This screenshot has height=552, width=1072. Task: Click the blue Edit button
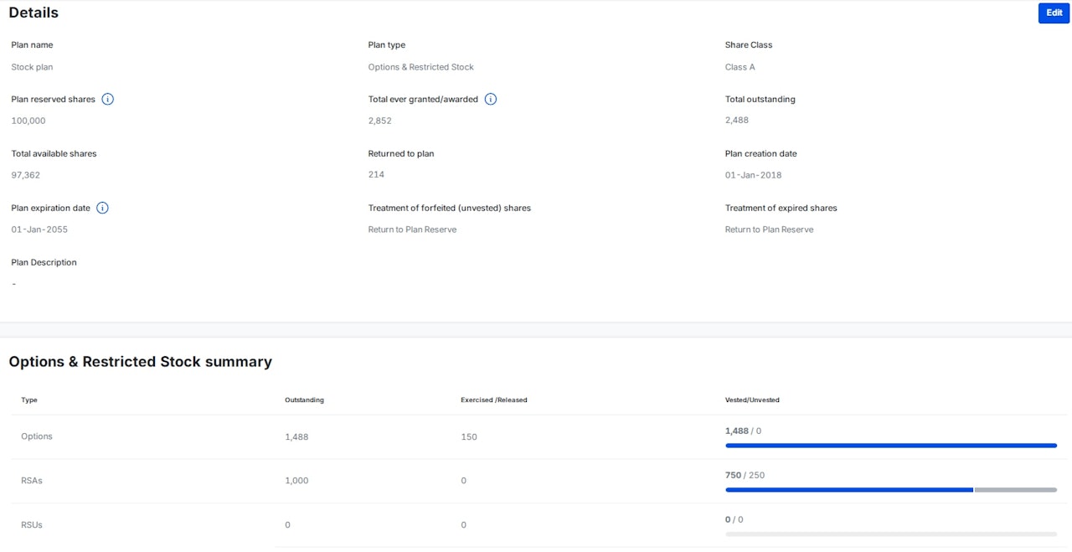coord(1054,13)
